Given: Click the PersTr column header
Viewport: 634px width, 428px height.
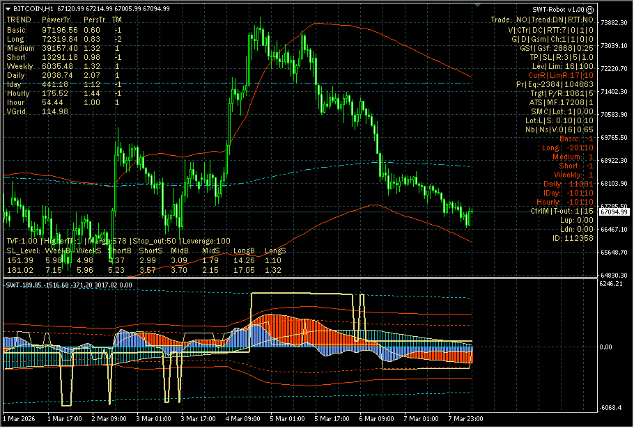Looking at the screenshot, I should coord(94,19).
